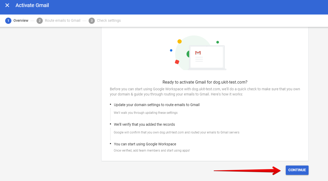Click the step 2 number circle
Viewport: 328px width, 181px height.
(40, 21)
